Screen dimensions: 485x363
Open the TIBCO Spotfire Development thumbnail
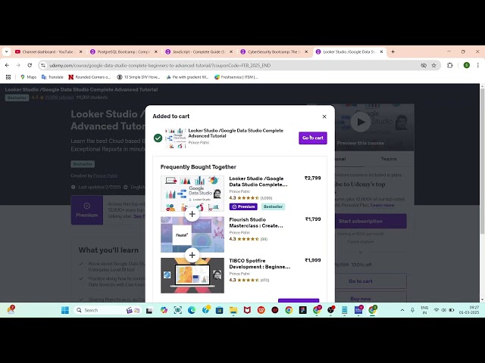coord(192,275)
